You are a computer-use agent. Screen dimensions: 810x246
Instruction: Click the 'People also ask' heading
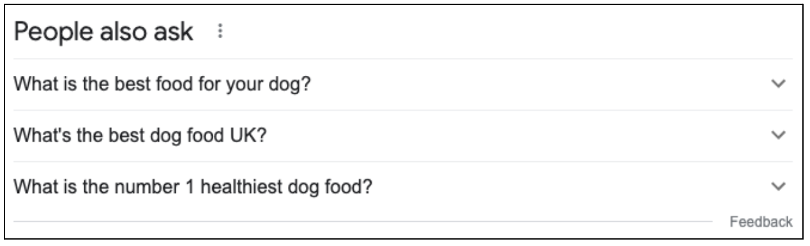(103, 32)
